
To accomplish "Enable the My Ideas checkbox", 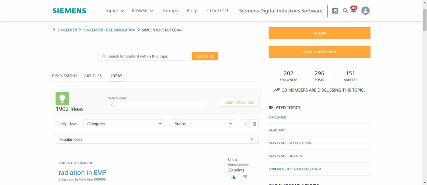I will (57, 124).
